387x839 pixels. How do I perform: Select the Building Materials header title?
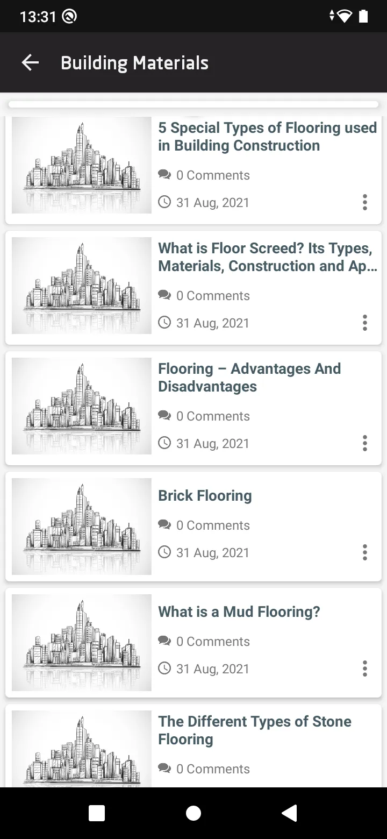coord(134,63)
